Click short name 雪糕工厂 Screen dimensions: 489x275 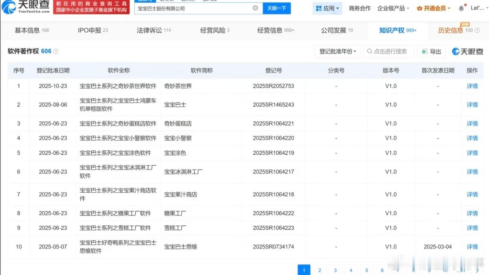[175, 228]
